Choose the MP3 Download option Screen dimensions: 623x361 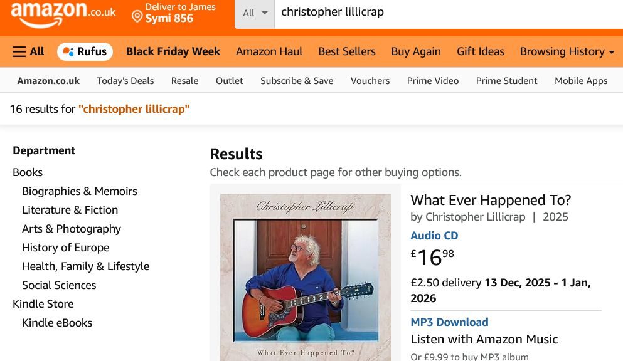click(449, 322)
